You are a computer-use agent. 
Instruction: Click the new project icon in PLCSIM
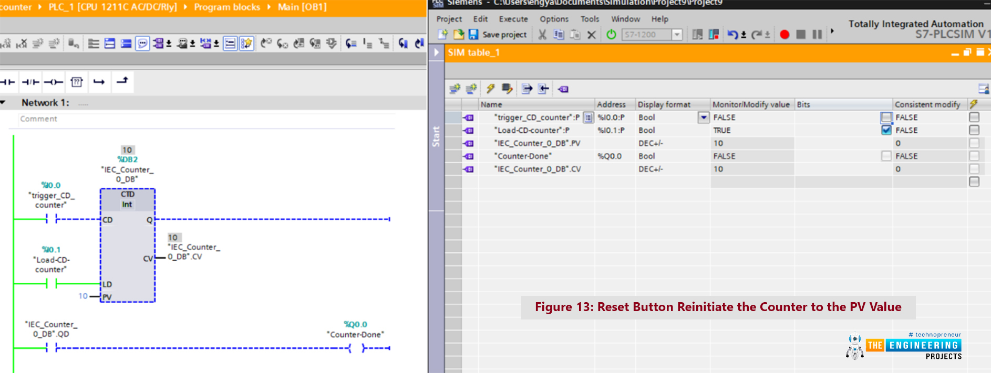pyautogui.click(x=443, y=34)
